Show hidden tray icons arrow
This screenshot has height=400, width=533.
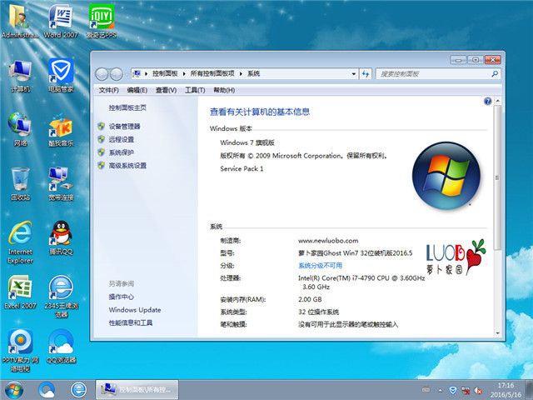click(x=441, y=391)
